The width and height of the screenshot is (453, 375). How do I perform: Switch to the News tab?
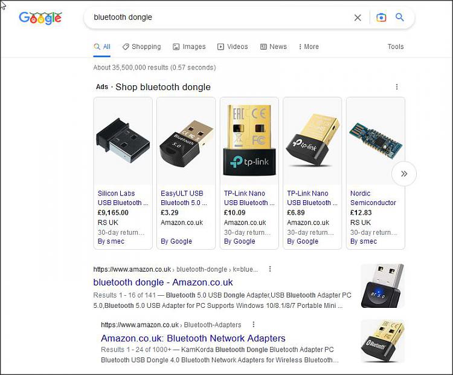(x=274, y=47)
